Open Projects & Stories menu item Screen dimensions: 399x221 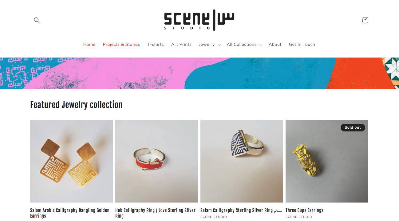point(121,44)
